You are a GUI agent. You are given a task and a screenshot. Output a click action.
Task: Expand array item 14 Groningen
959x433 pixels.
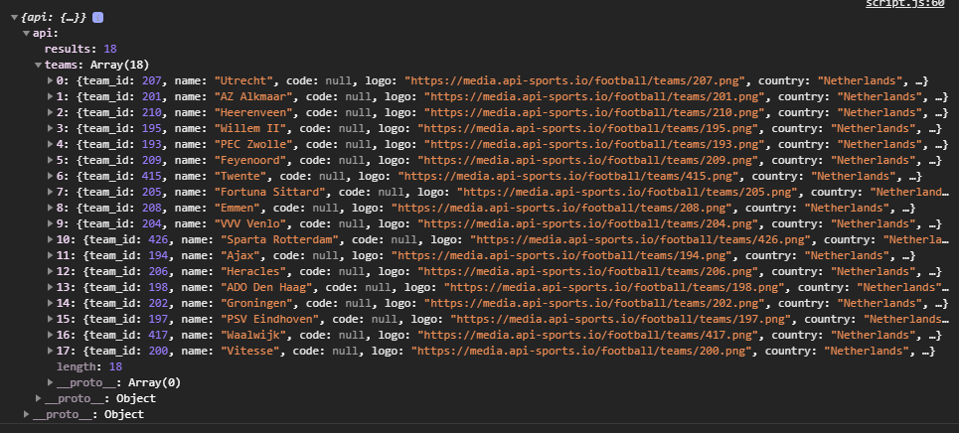(51, 303)
